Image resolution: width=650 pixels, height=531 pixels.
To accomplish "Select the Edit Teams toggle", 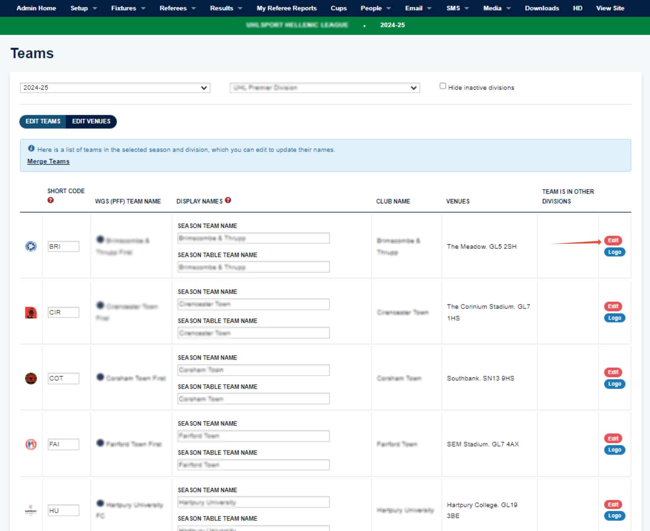I will (43, 121).
